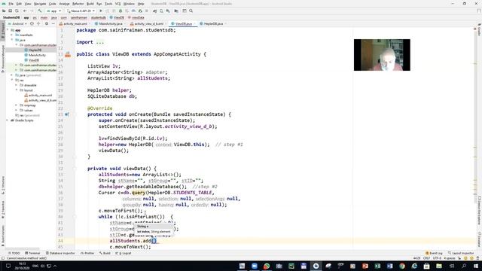Open the Navigate menu
The height and width of the screenshot is (271, 482).
[x=40, y=4]
